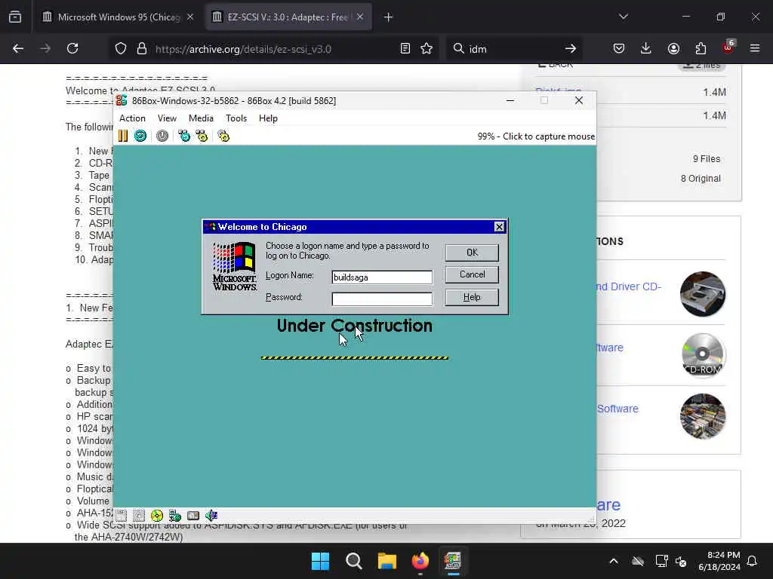Click the 9 Files text
The image size is (773, 579).
(x=707, y=158)
